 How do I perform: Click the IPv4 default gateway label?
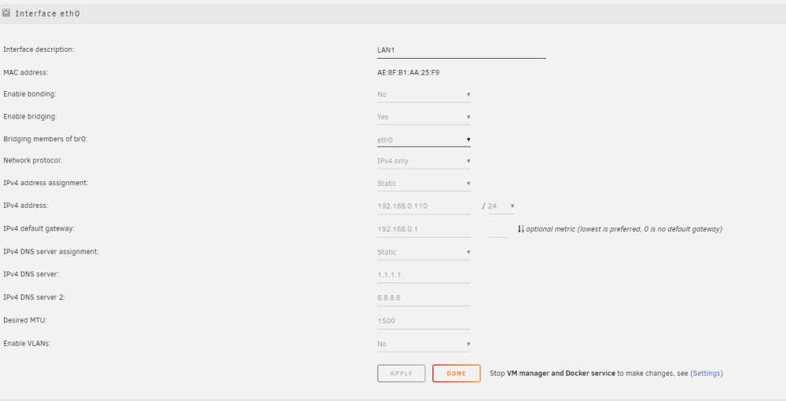[x=39, y=228]
